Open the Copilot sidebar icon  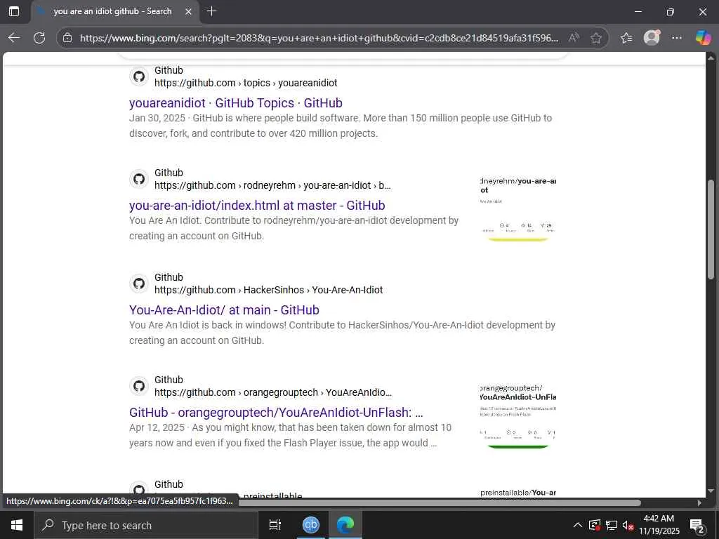703,38
